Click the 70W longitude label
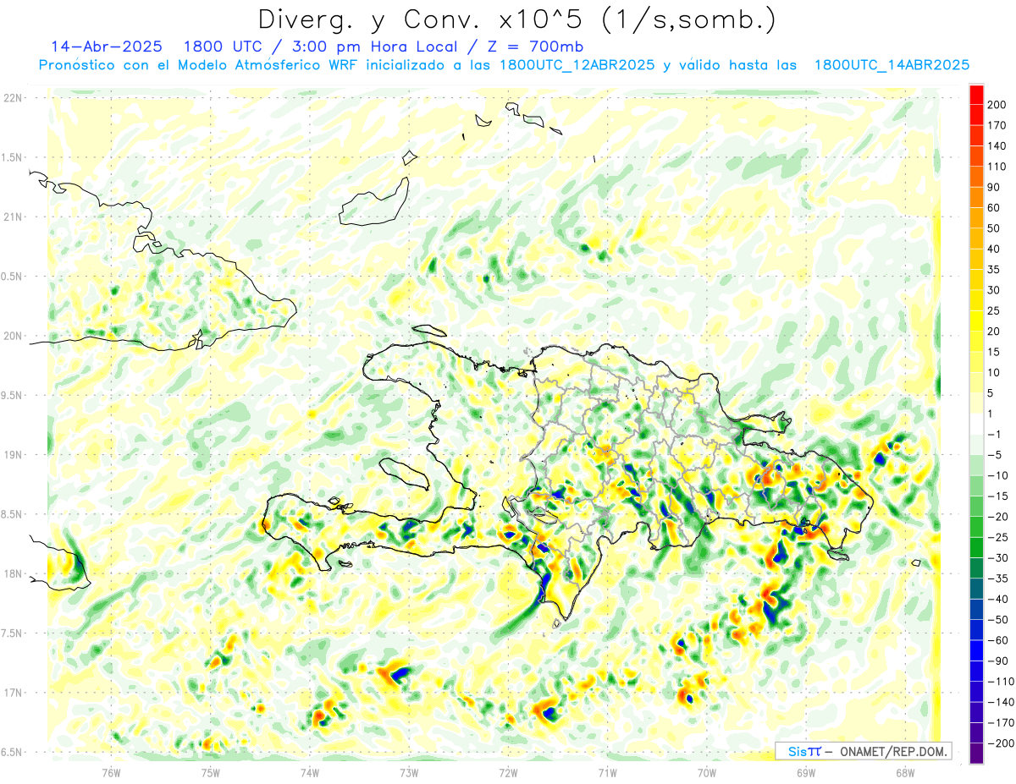The width and height of the screenshot is (1016, 784). [707, 772]
